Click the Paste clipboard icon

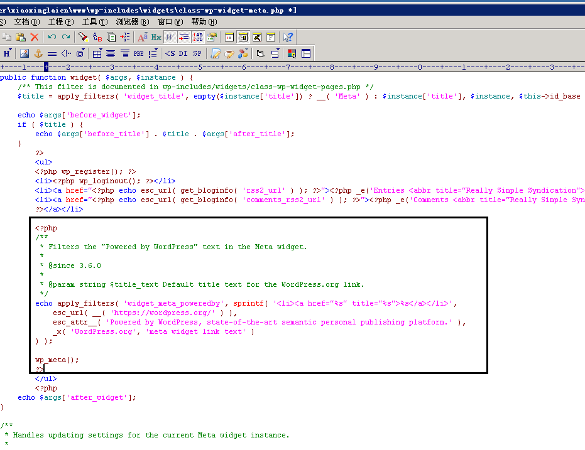(x=21, y=37)
